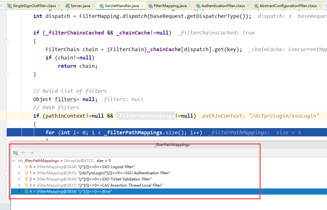Select the ArrayList@2721 size = 5 root row
327x210 pixels.
(169, 161)
